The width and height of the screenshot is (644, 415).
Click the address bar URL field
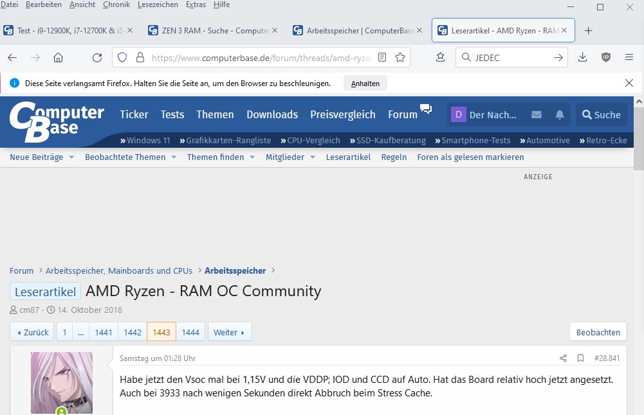pos(261,57)
